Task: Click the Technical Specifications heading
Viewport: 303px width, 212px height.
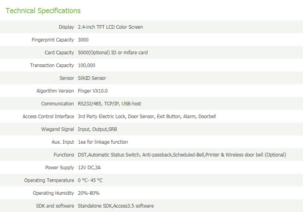Action: (x=43, y=11)
